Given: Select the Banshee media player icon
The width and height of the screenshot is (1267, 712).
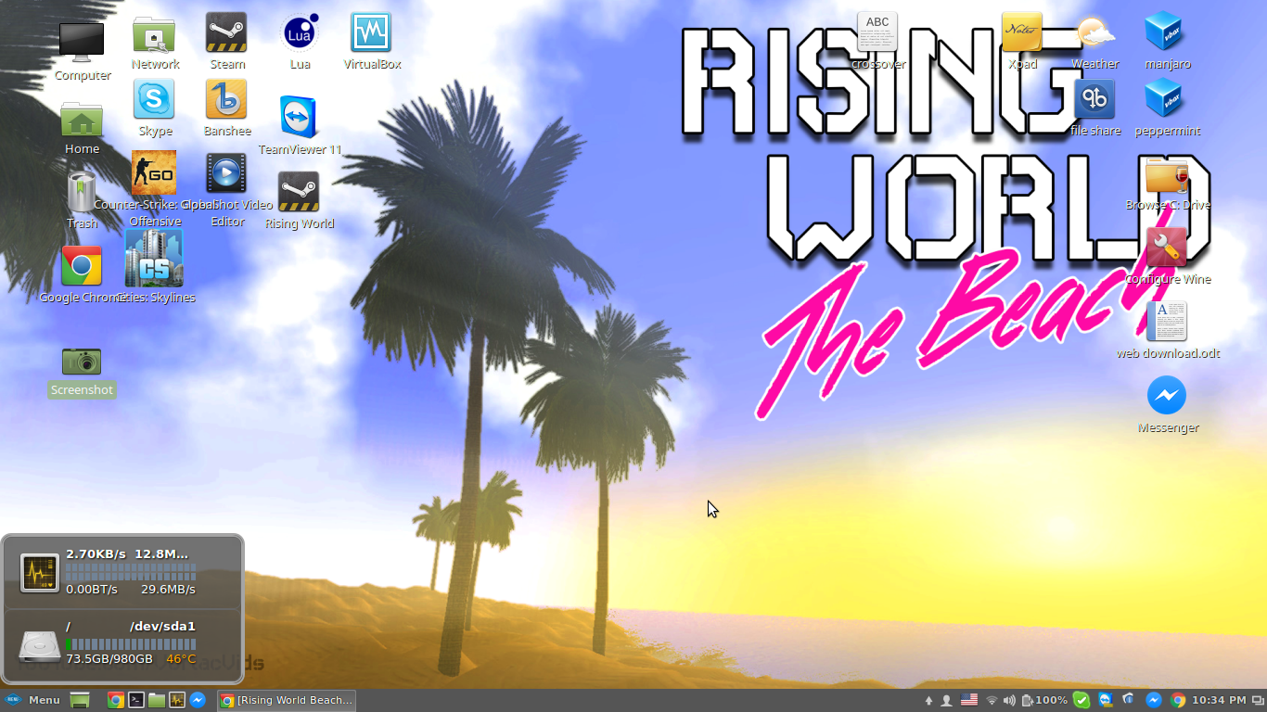Looking at the screenshot, I should (x=226, y=100).
